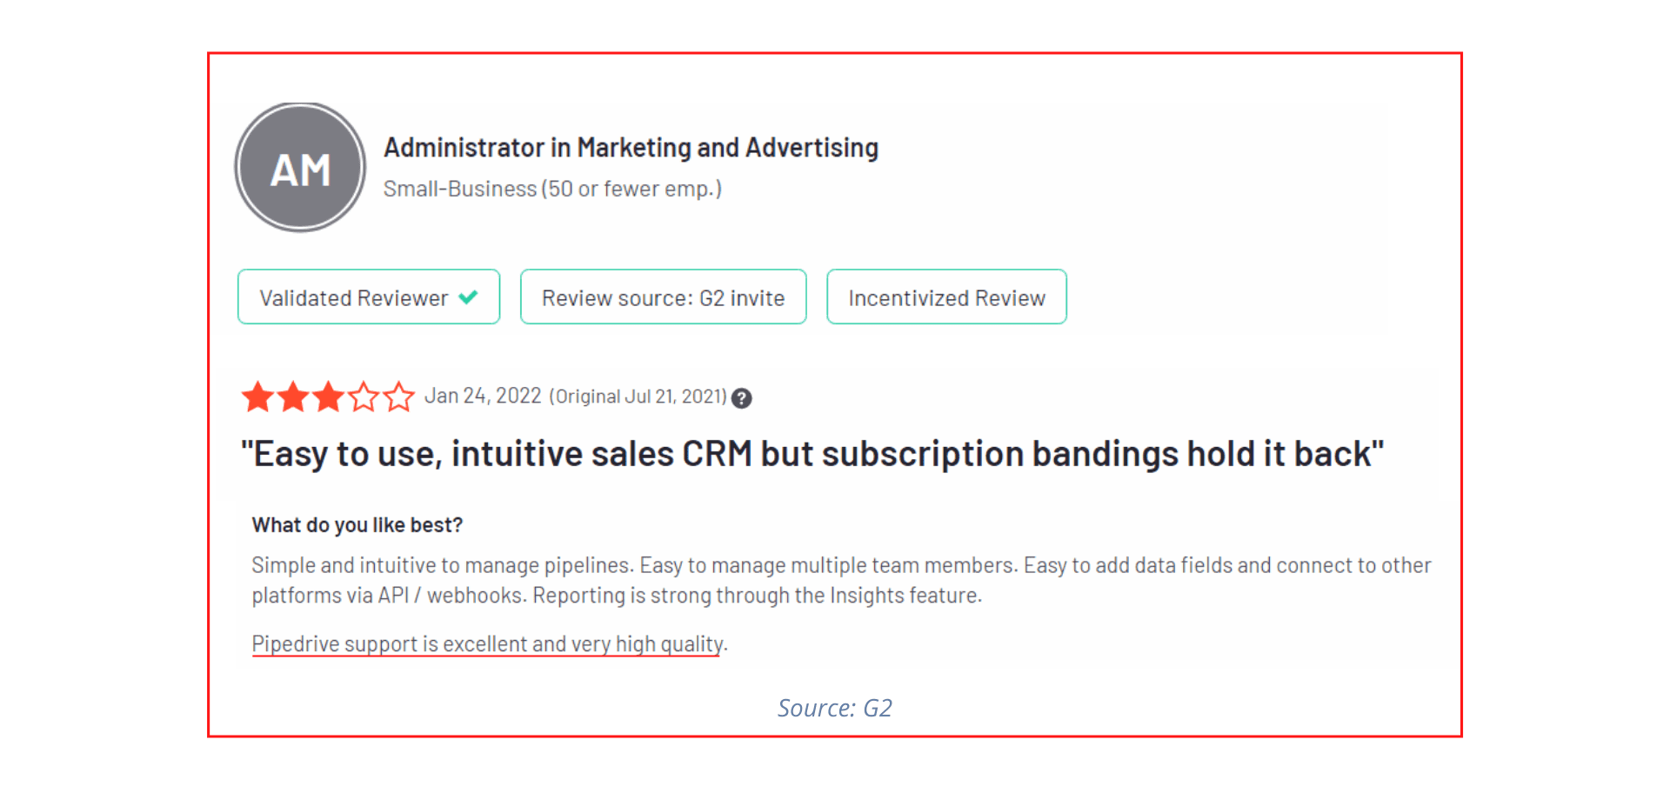Click the green checkmark in Validated Reviewer
Viewport: 1670px width, 793px height.
468,297
